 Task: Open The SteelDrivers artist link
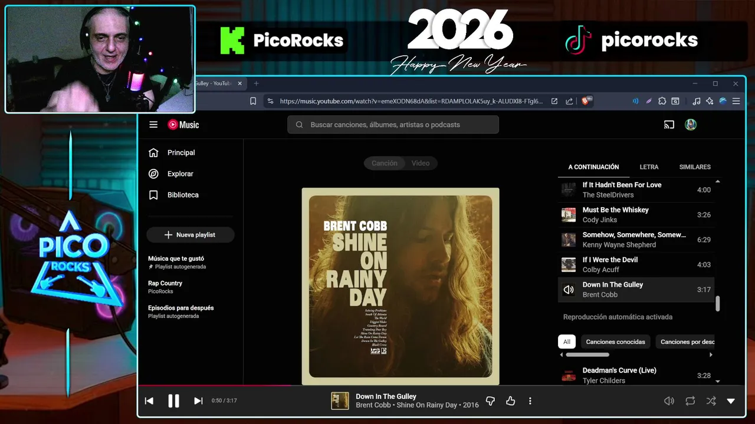608,195
